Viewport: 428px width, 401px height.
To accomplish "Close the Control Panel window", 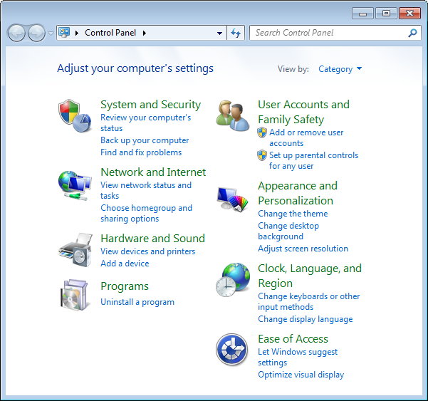I will [x=409, y=14].
